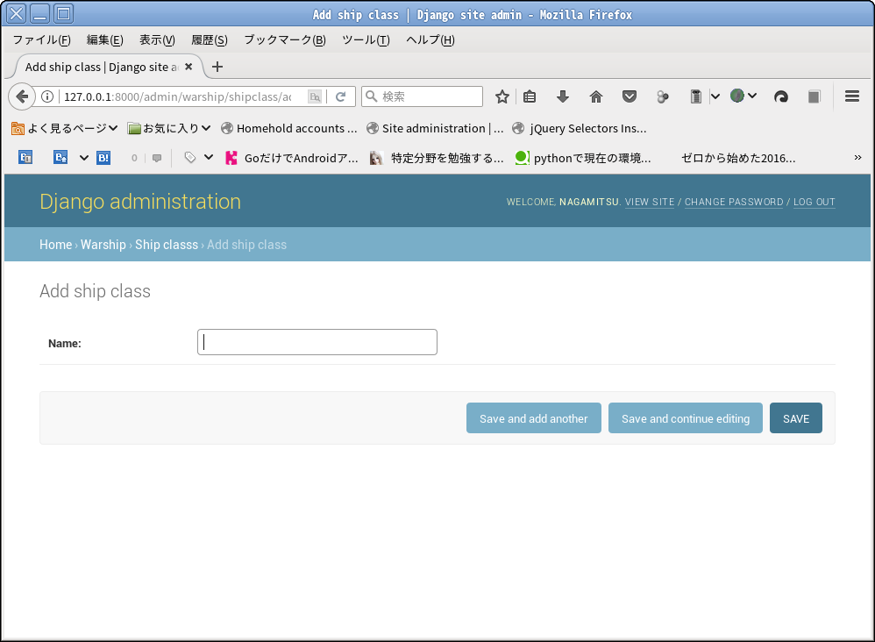Image resolution: width=875 pixels, height=642 pixels.
Task: Click the Django administration title
Action: pos(140,202)
